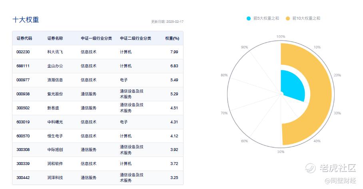Click the 100% chart axis label
This screenshot has height=189, width=363.
coord(281,37)
